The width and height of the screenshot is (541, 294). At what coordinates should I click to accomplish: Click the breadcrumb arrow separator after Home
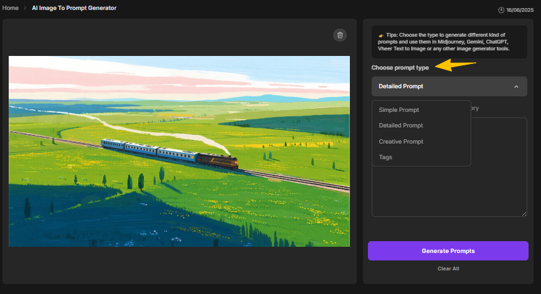click(25, 8)
